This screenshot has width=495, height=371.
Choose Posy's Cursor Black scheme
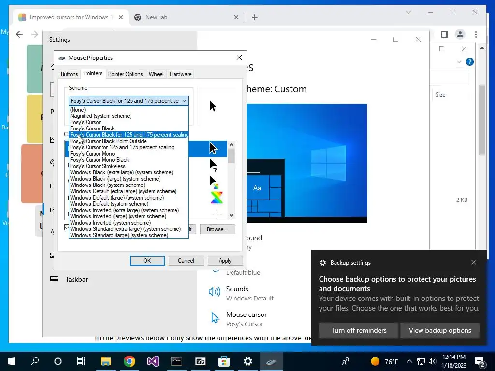pos(129,128)
